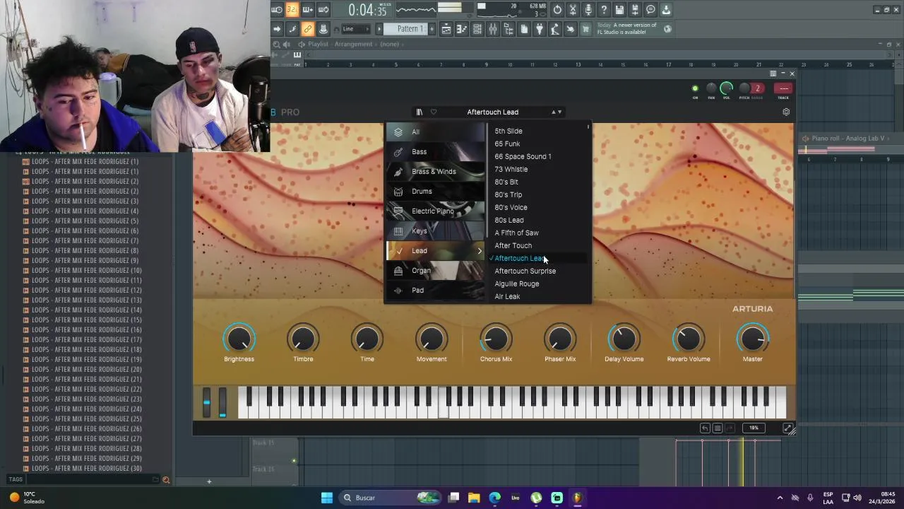Screen dimensions: 904x509
Task: Toggle the orange link chain button
Action: [x=307, y=29]
